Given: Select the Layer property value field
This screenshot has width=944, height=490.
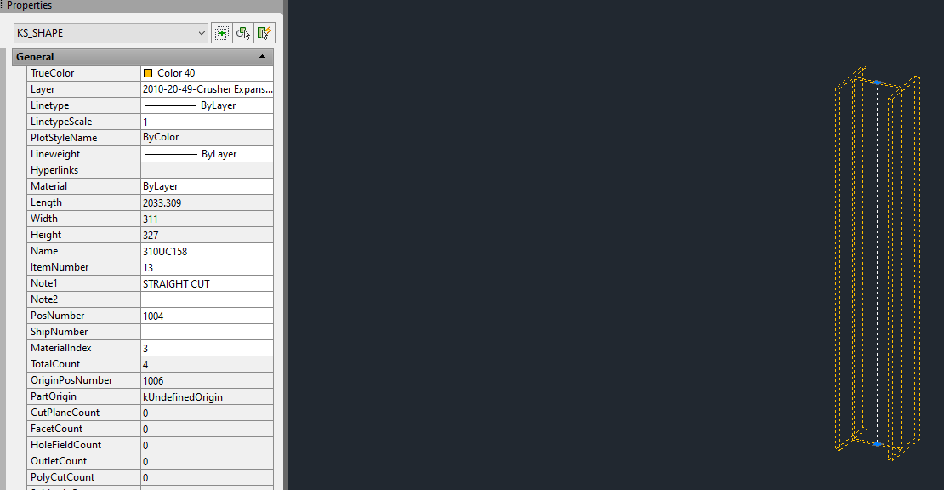Looking at the screenshot, I should click(208, 89).
